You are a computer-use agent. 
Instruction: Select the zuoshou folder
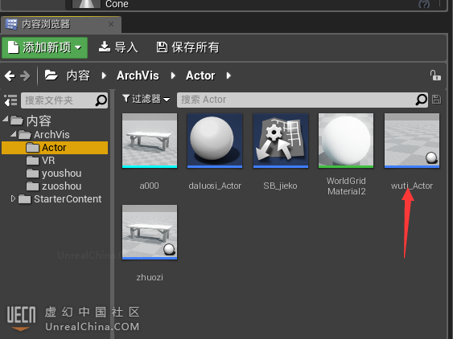pos(54,186)
